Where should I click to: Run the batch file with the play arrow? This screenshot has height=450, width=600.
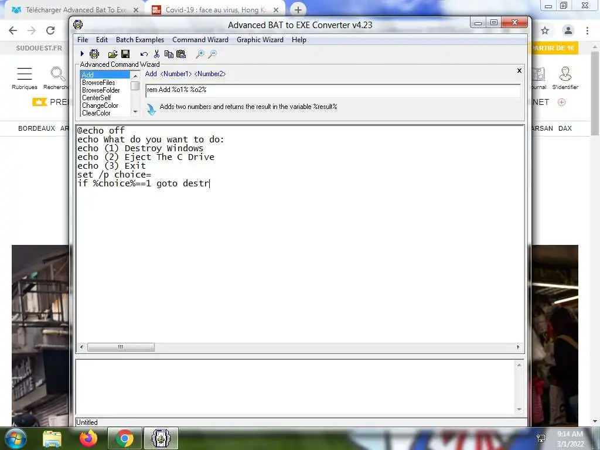(82, 54)
